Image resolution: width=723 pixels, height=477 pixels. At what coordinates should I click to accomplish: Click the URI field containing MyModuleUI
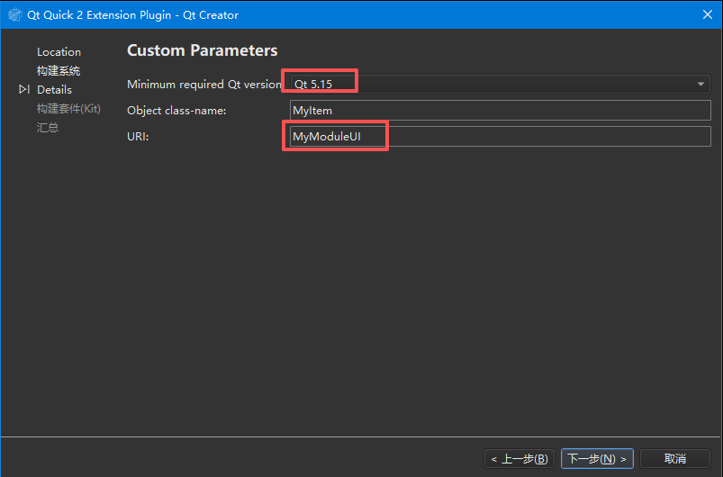pos(501,137)
